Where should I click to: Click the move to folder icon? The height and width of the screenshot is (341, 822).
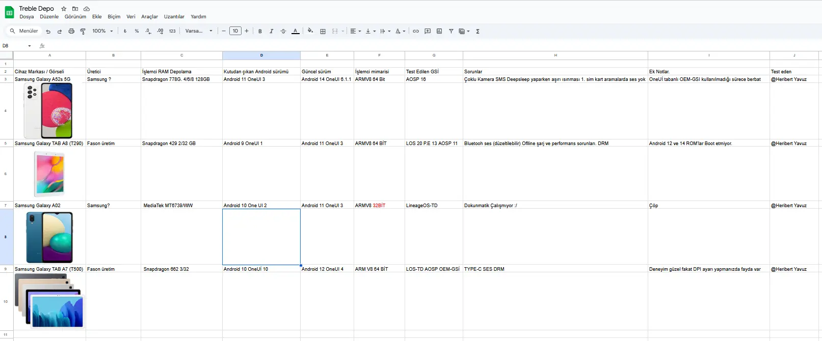point(75,9)
